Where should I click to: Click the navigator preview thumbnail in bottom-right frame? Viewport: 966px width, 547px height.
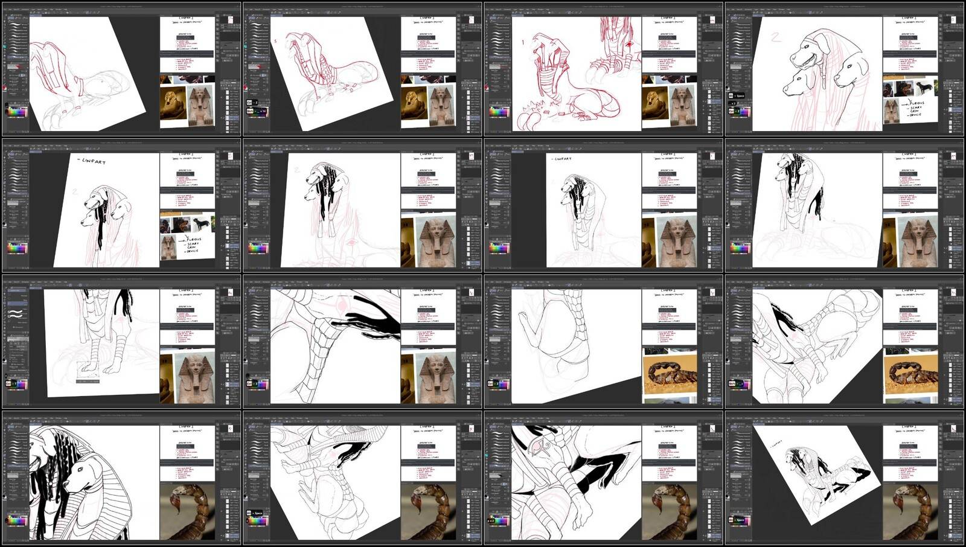[954, 429]
